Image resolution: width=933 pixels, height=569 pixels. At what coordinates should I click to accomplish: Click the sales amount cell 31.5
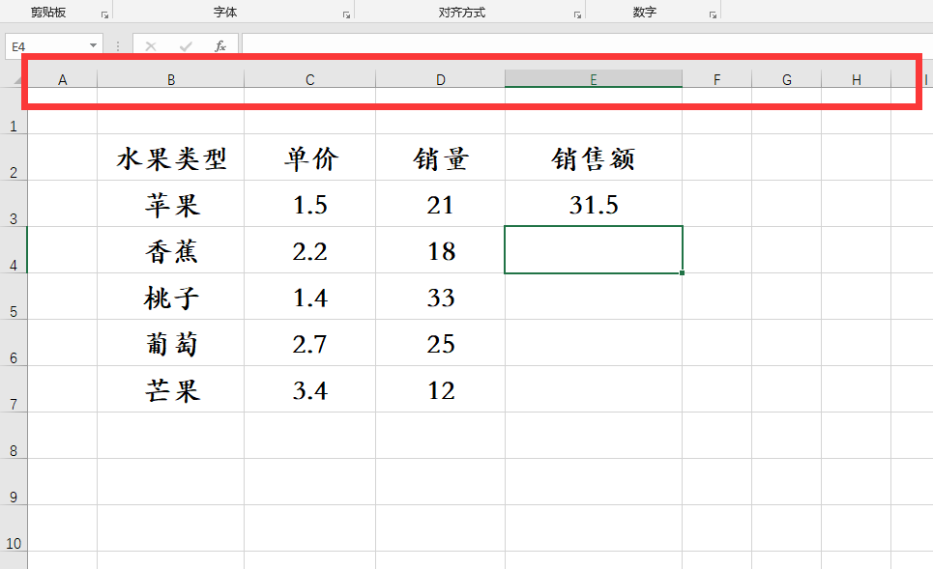[x=594, y=204]
